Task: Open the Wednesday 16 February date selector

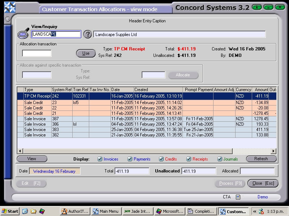Action: click(x=55, y=171)
